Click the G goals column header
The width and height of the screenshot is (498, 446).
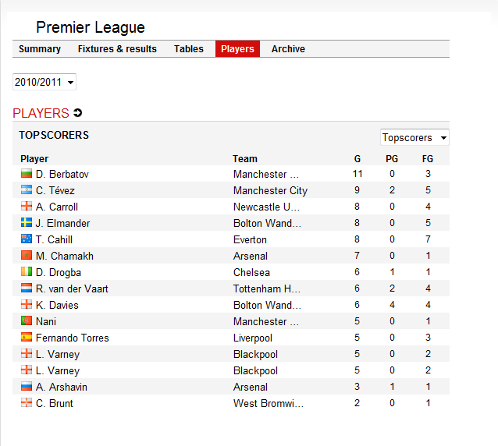click(357, 158)
